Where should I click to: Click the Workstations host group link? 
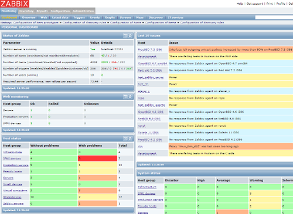pos(12,197)
